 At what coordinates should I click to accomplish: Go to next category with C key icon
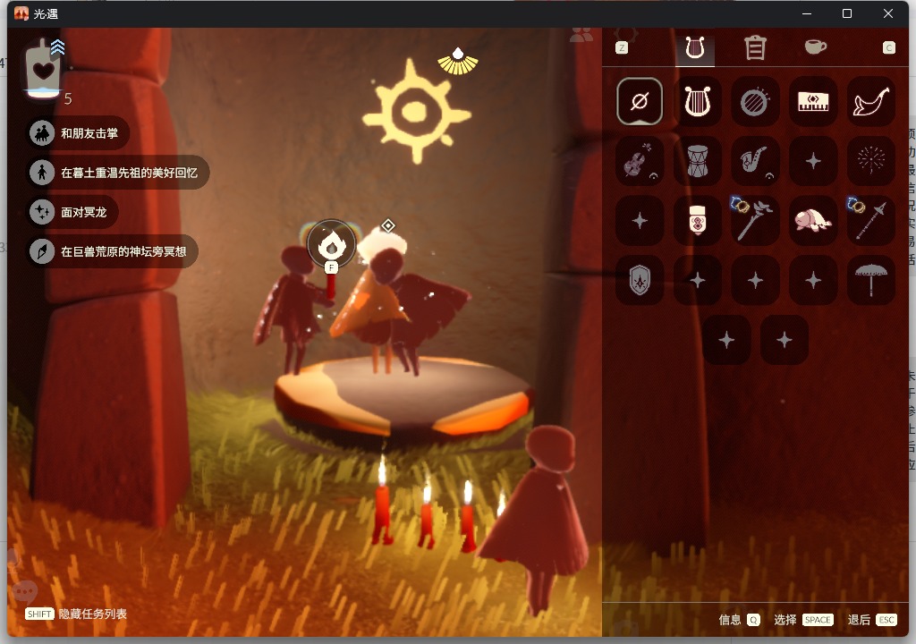[x=888, y=48]
